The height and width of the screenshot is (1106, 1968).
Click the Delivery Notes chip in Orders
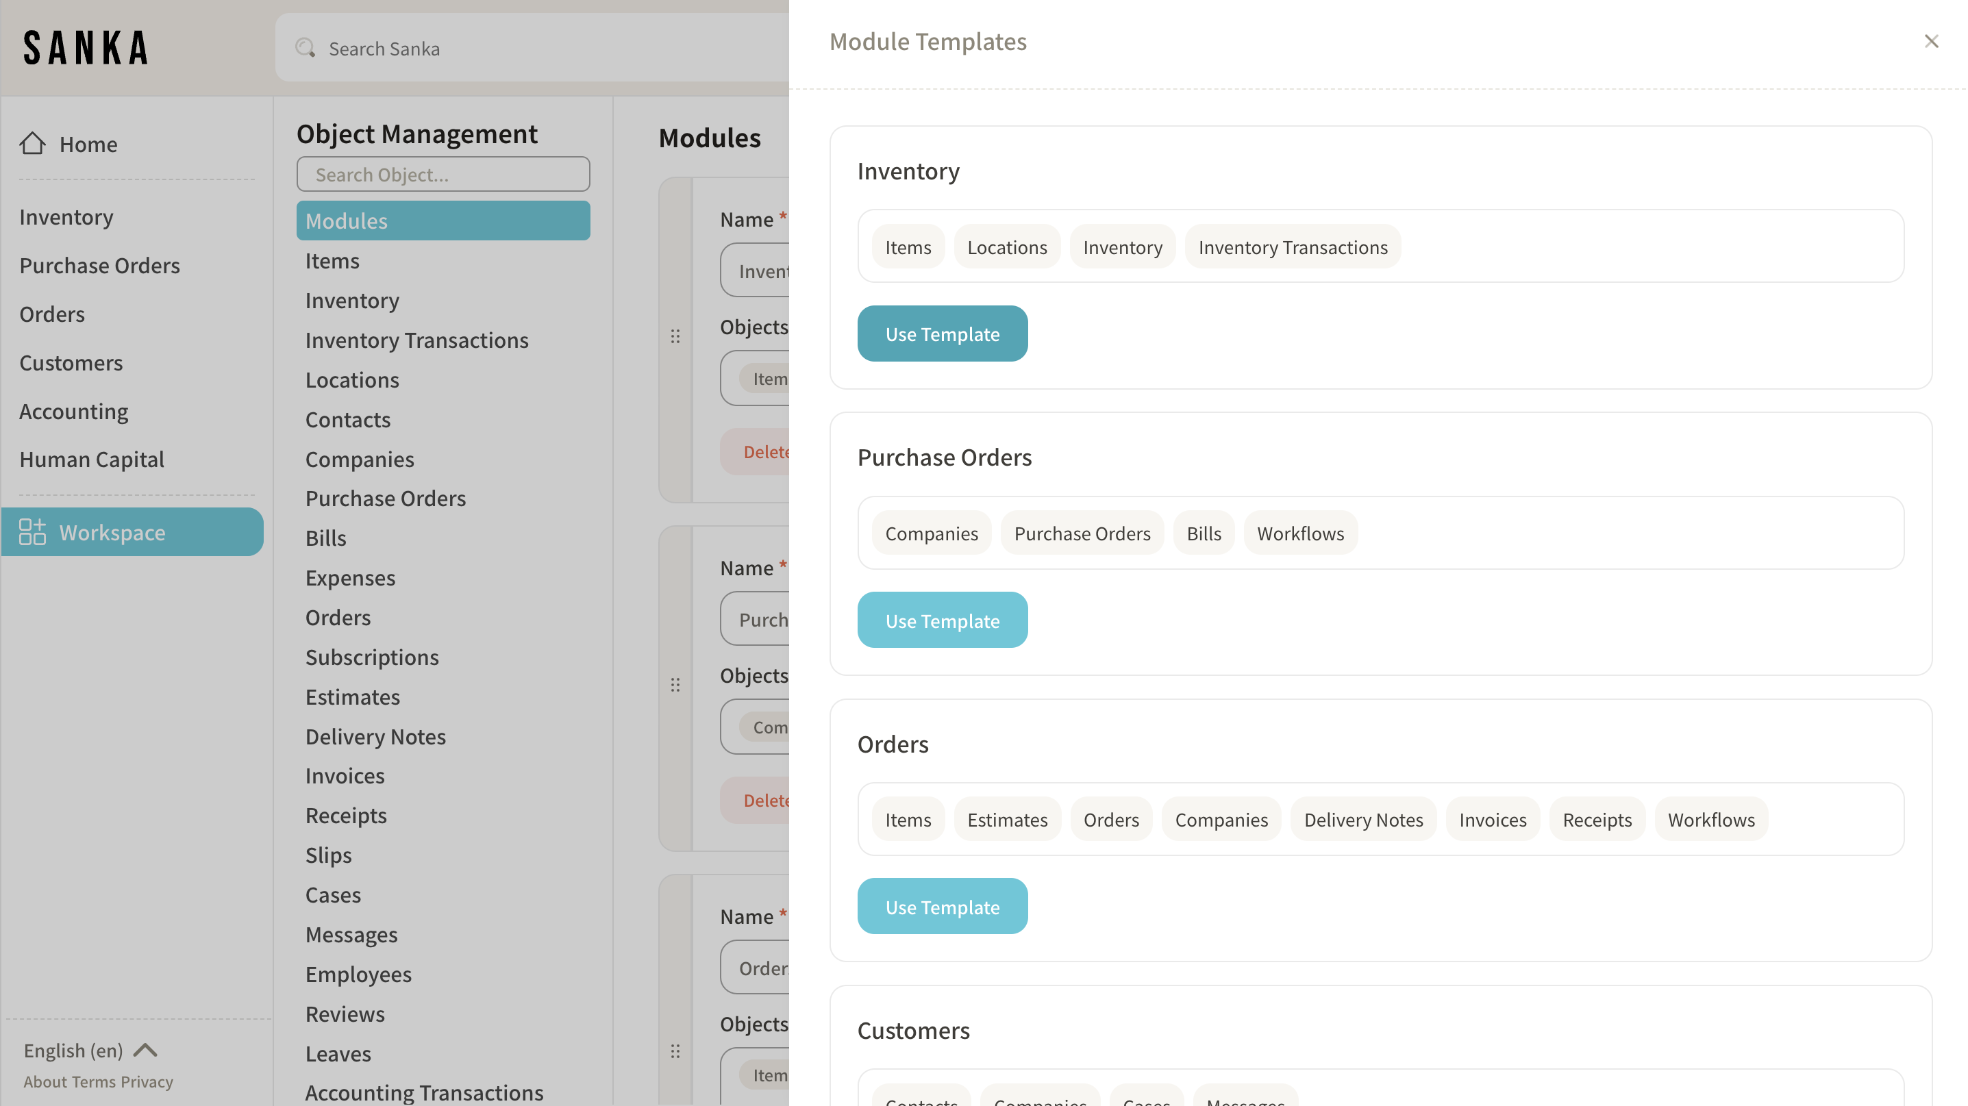[x=1363, y=819]
